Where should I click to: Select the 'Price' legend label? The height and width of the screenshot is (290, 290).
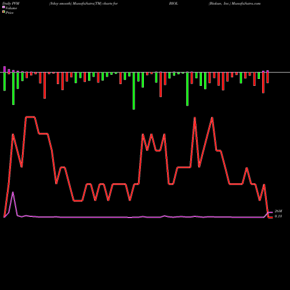pos(9,13)
